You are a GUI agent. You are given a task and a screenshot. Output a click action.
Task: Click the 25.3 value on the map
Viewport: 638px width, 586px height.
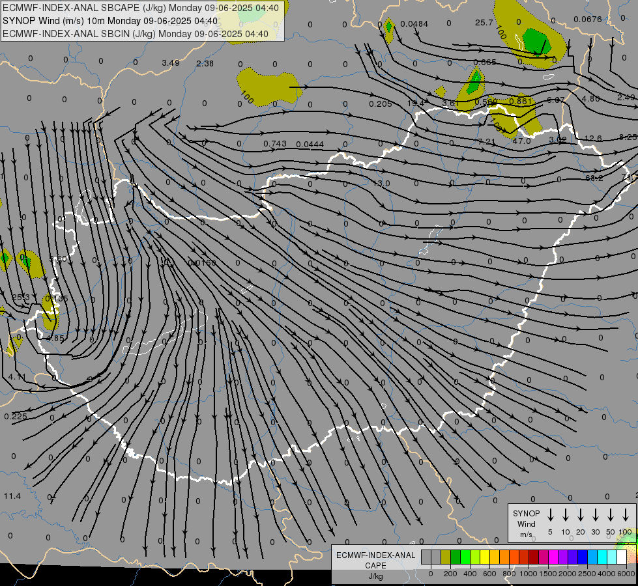21,298
